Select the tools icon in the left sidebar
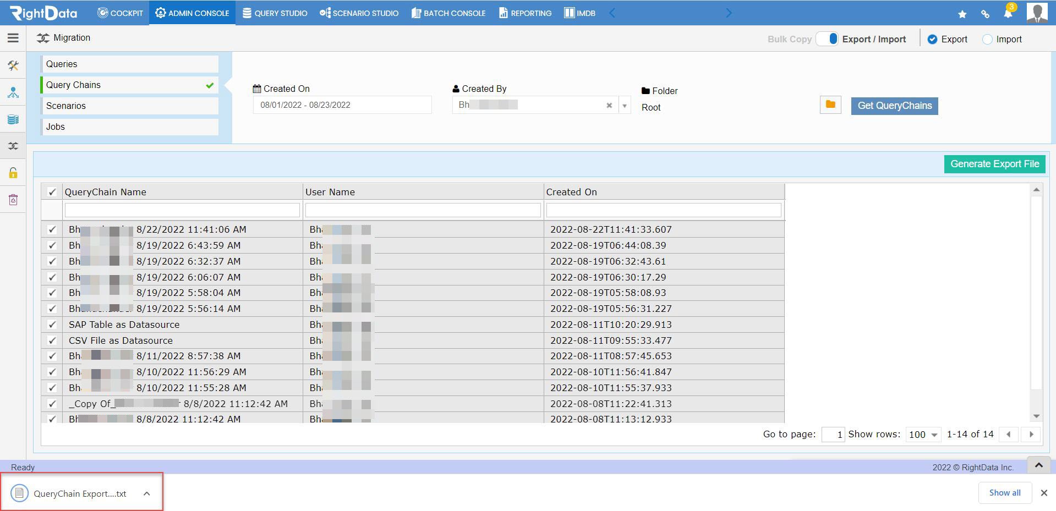The width and height of the screenshot is (1056, 511). coord(13,65)
